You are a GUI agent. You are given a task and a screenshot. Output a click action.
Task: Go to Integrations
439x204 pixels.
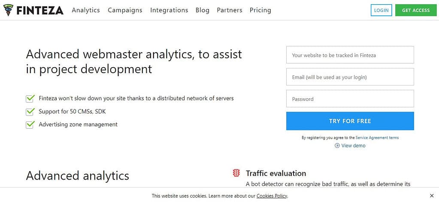pos(169,10)
